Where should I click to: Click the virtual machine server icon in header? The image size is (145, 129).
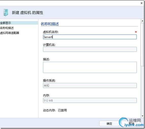point(6,12)
